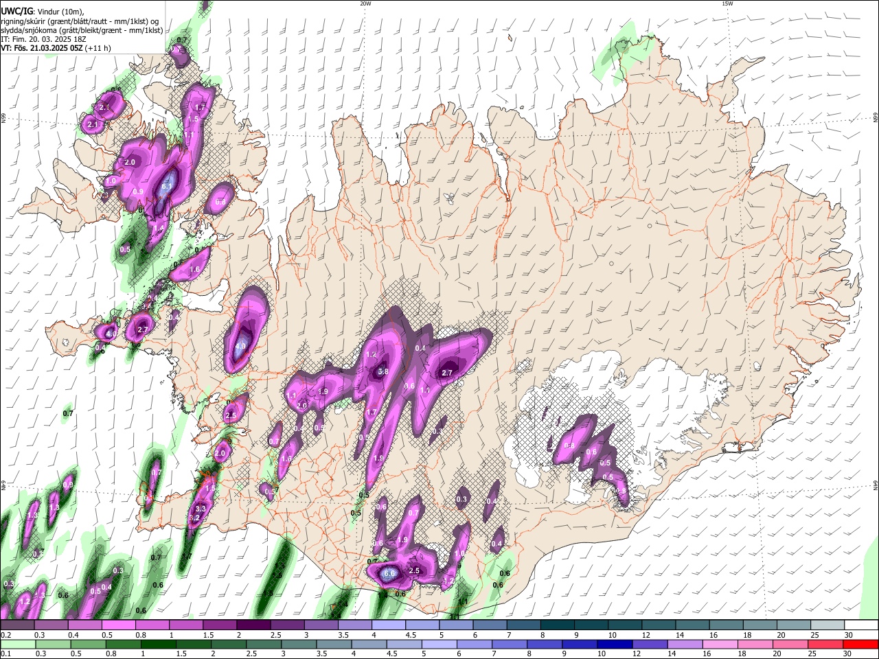Click the "slydda/snjókoma" legend description line
This screenshot has width=879, height=659.
click(82, 30)
